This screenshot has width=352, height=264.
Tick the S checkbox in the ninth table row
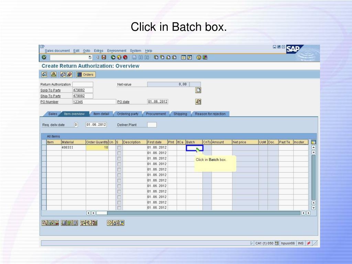(x=119, y=191)
